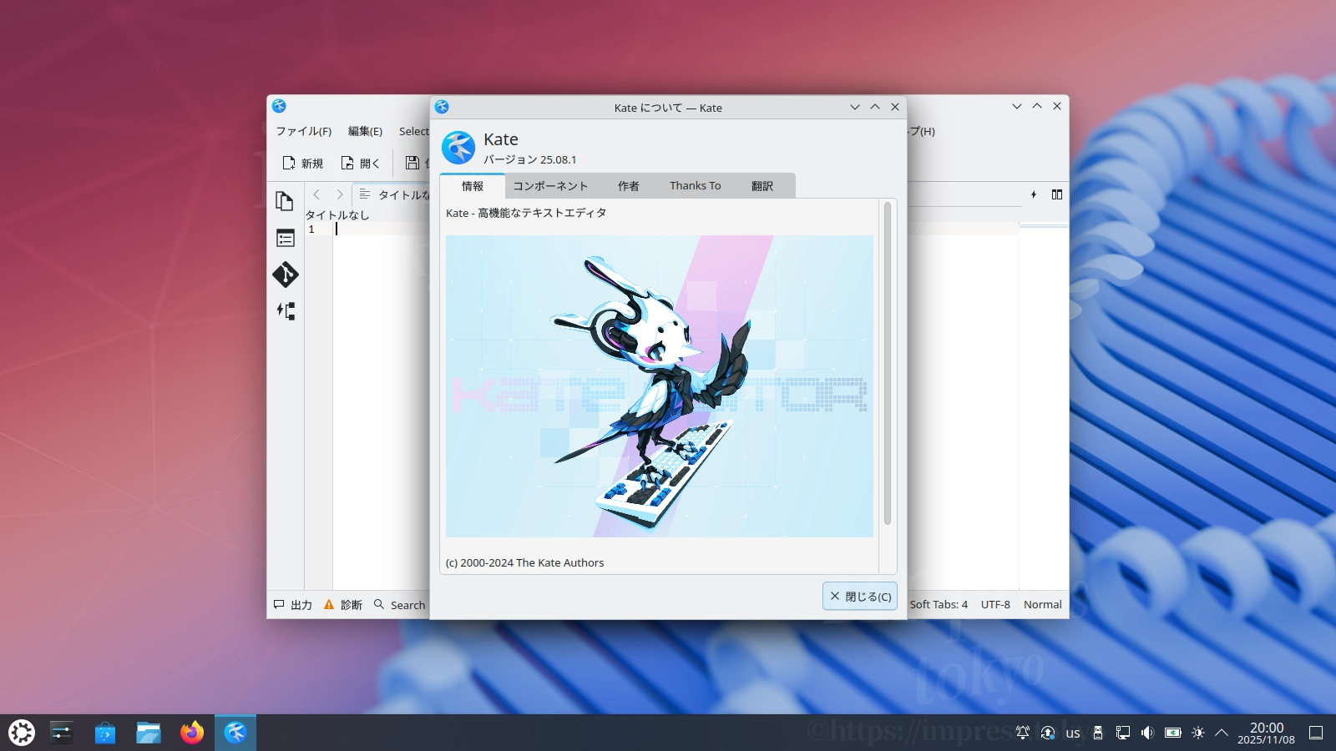
Task: Click the UTF-8 encoding selector
Action: 995,604
